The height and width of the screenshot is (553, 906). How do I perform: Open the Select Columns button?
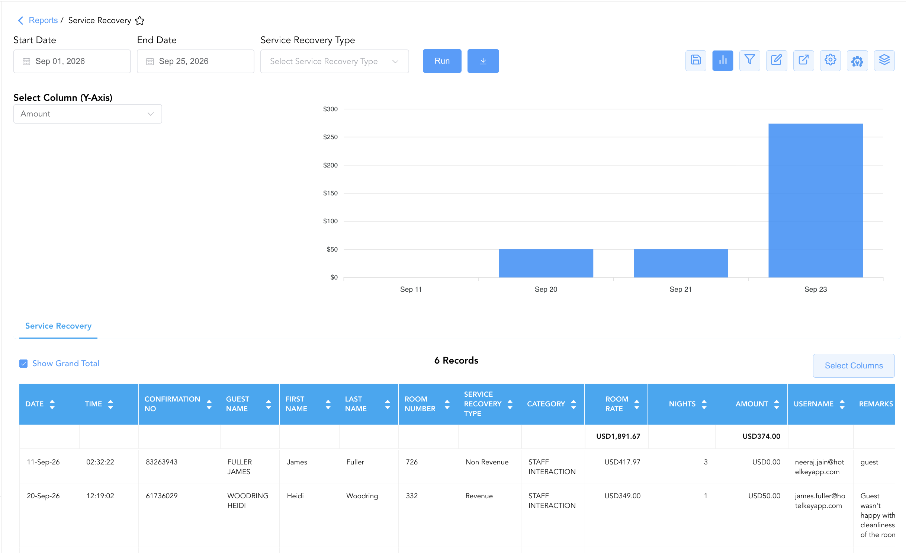(854, 366)
